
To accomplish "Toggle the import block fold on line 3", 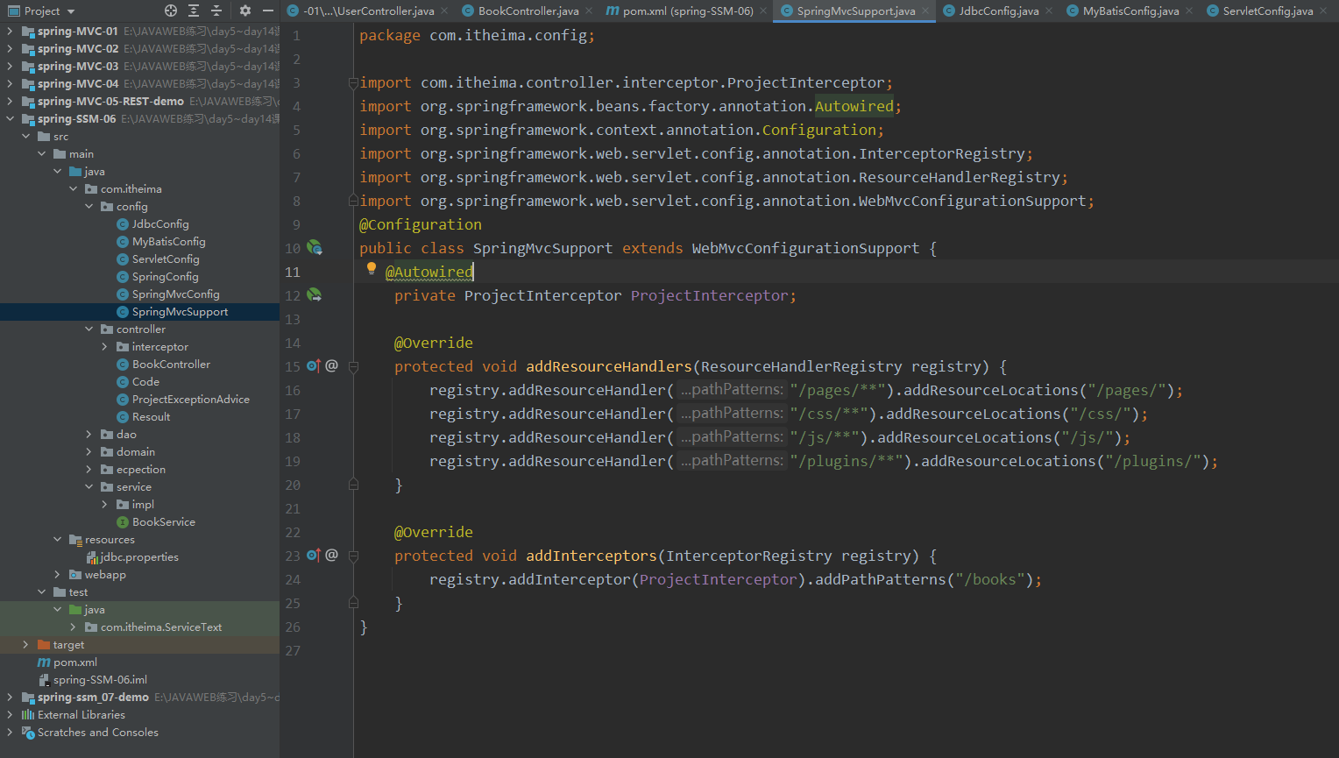I will [x=353, y=83].
